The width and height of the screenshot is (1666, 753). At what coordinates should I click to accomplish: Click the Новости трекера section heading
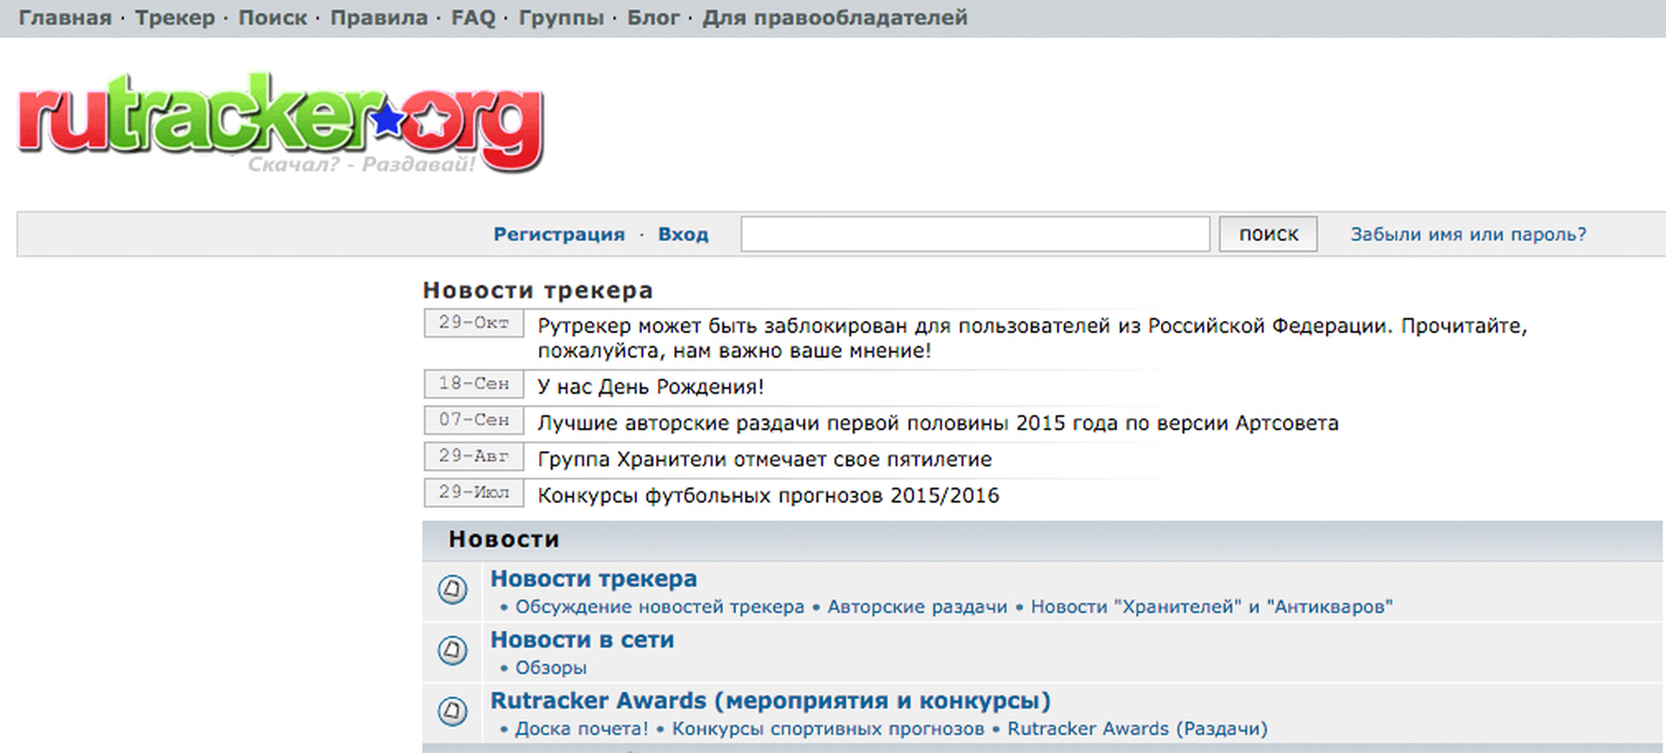(x=538, y=291)
